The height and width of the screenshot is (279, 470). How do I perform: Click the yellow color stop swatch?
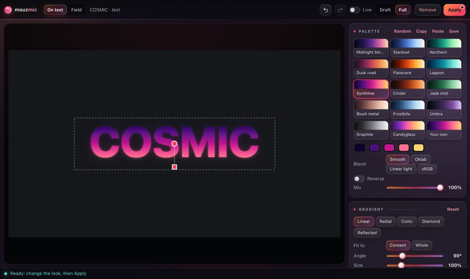click(x=419, y=147)
